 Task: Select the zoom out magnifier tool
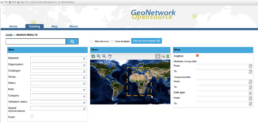[x=104, y=56]
